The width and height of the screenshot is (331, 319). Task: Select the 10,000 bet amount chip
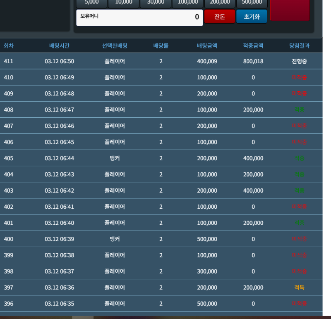(x=124, y=3)
